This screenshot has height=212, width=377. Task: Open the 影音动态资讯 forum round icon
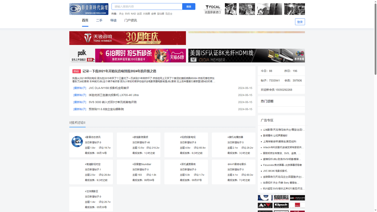[x=77, y=142]
